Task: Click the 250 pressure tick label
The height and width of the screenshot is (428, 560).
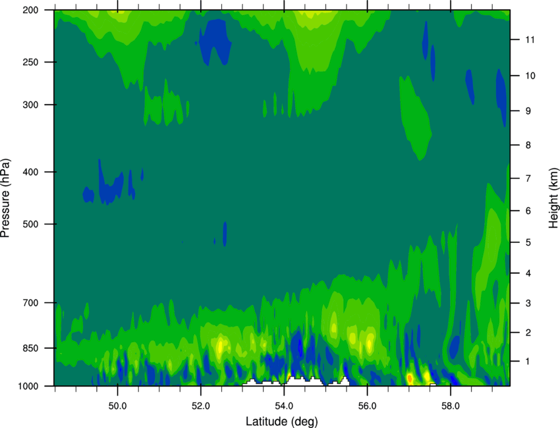Action: (31, 62)
